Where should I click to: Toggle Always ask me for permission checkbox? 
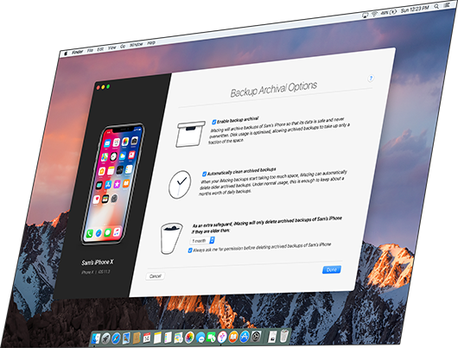(190, 250)
